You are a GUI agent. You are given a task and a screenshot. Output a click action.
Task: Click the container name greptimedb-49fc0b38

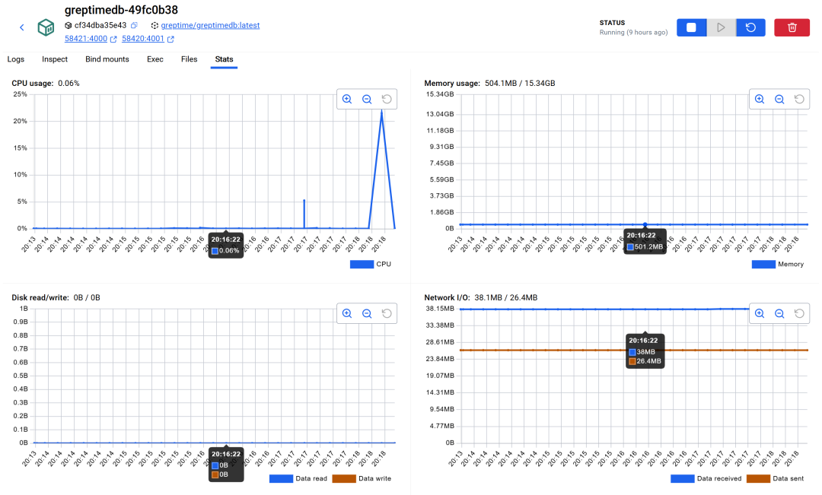(121, 10)
